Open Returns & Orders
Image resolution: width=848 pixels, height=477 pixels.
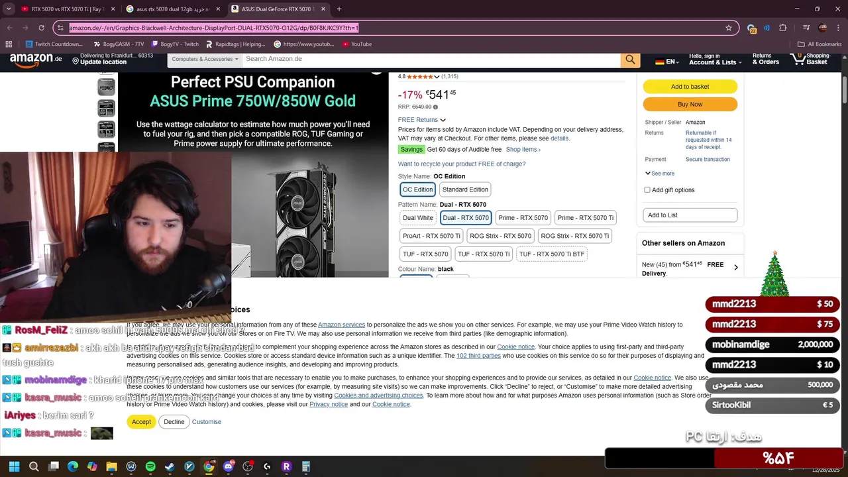765,59
